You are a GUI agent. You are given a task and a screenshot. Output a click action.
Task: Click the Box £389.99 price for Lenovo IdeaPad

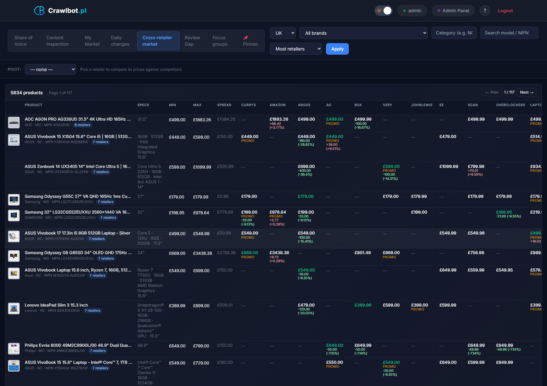click(x=363, y=305)
